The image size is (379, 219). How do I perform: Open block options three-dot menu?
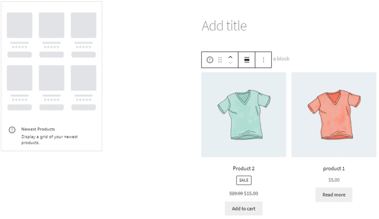coord(263,60)
